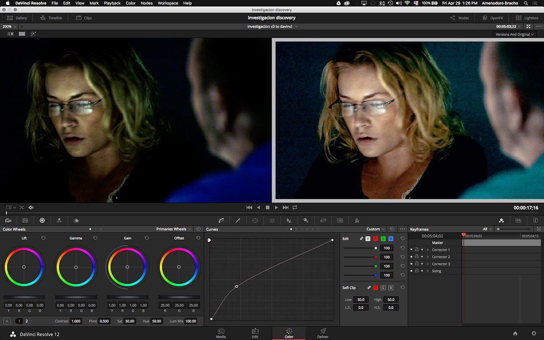This screenshot has height=340, width=544.
Task: Open project settings gear icon
Action: tap(534, 334)
